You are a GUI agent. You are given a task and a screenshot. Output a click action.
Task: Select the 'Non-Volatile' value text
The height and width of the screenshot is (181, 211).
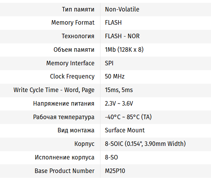[x=122, y=9]
